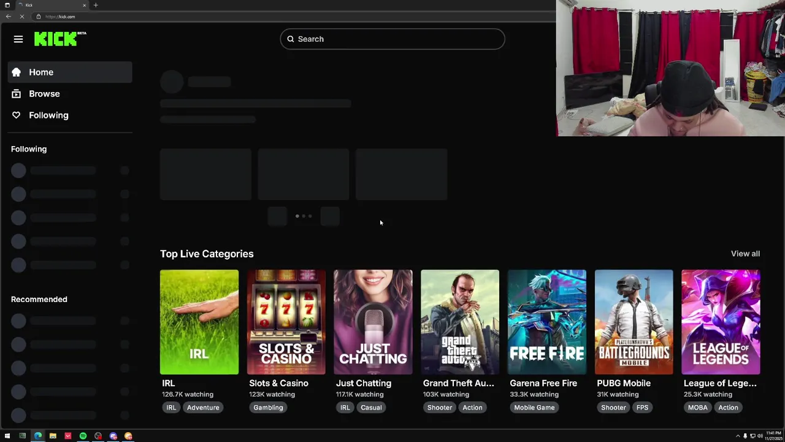The image size is (785, 442).
Task: Click the magnifier icon in Search
Action: click(291, 39)
